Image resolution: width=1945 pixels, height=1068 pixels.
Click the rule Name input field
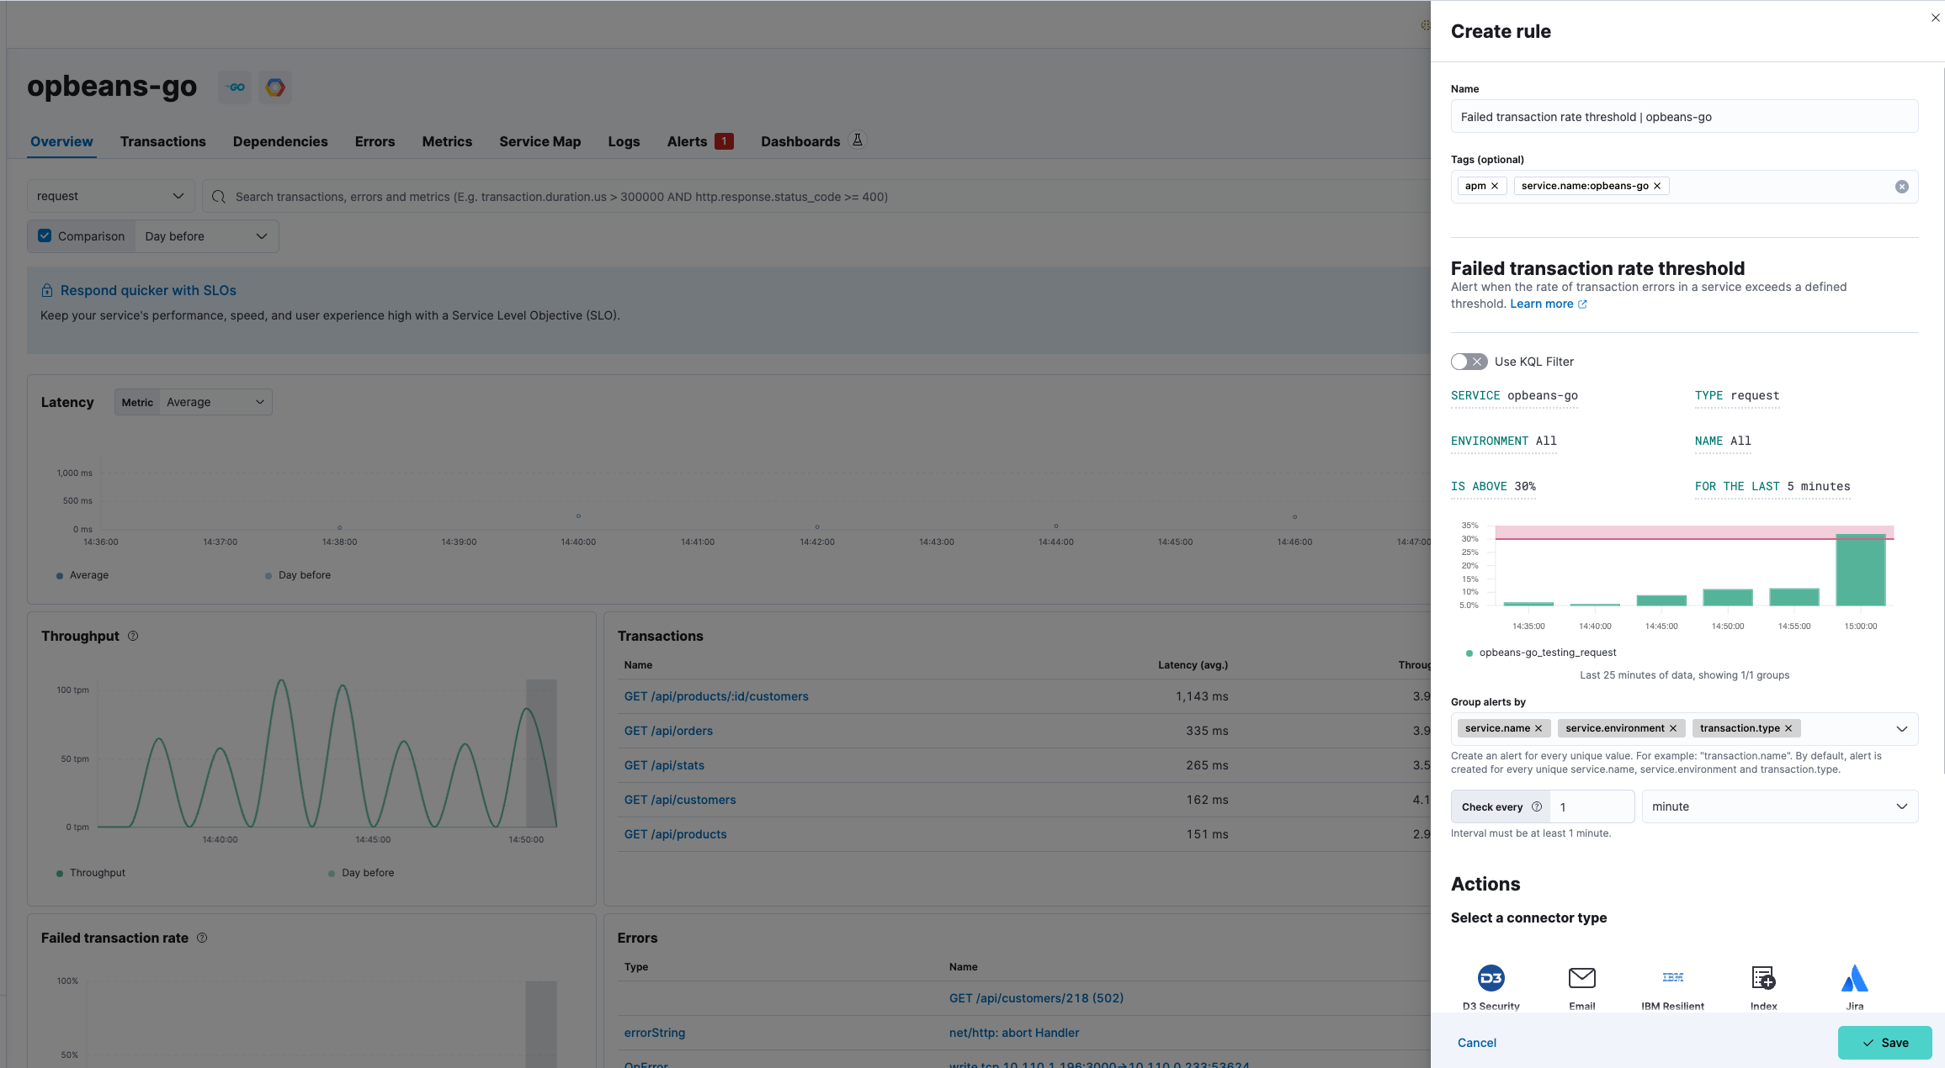coord(1683,117)
